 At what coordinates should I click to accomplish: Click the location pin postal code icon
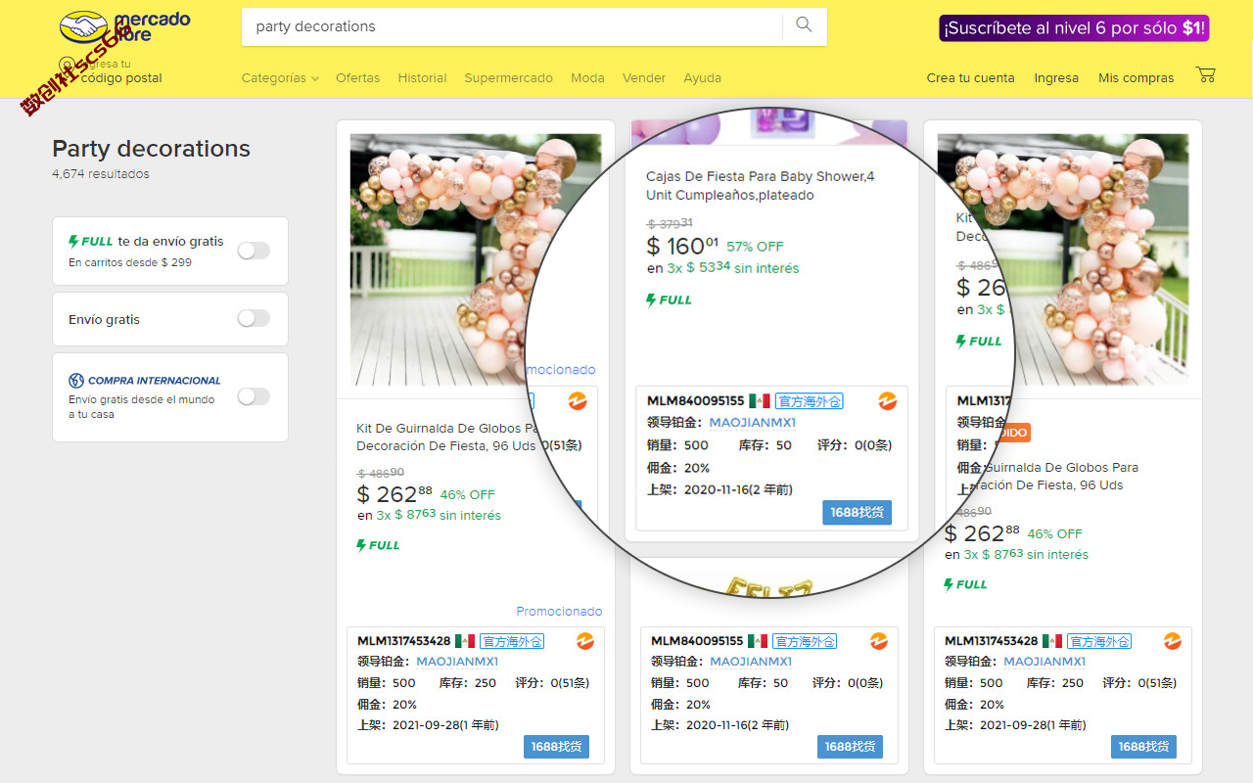[x=67, y=65]
